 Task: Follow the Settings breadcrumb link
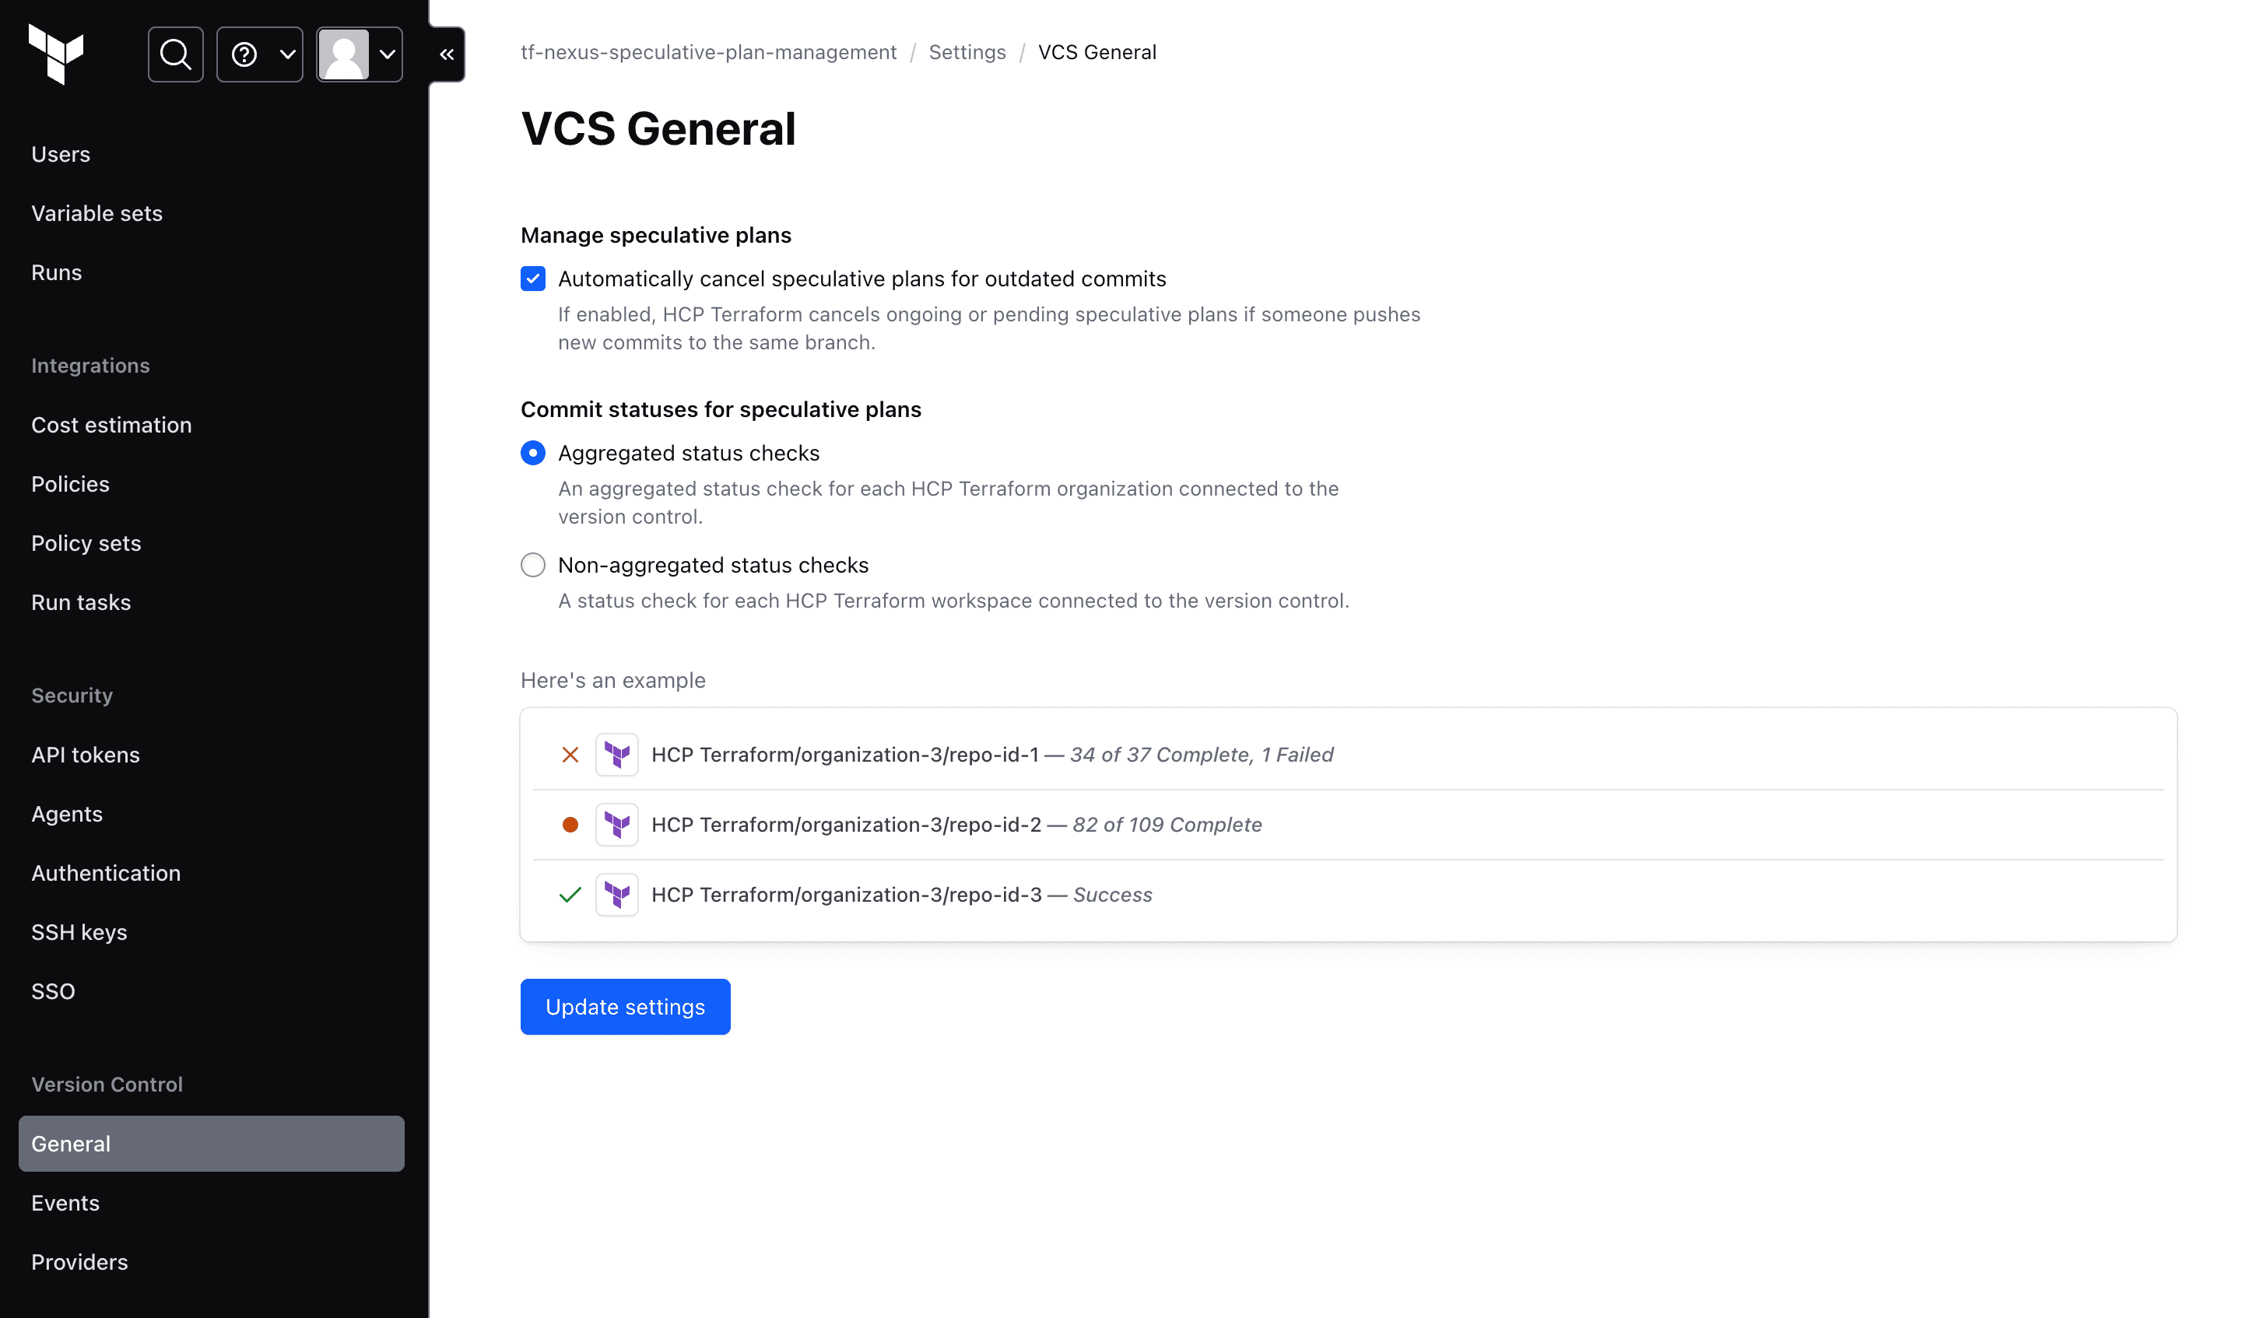[967, 52]
